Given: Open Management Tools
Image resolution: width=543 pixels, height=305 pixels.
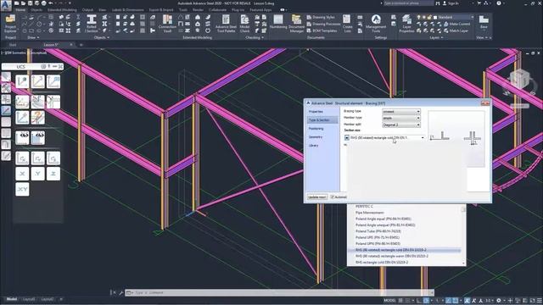Looking at the screenshot, I should [x=376, y=23].
